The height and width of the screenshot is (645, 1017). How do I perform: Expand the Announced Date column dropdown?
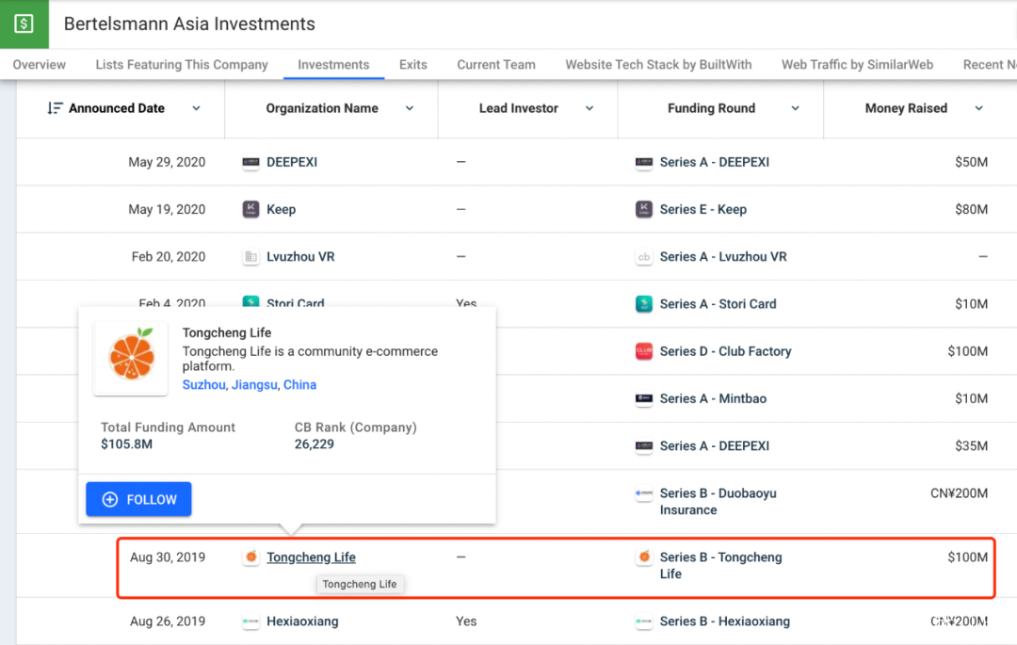pos(196,108)
